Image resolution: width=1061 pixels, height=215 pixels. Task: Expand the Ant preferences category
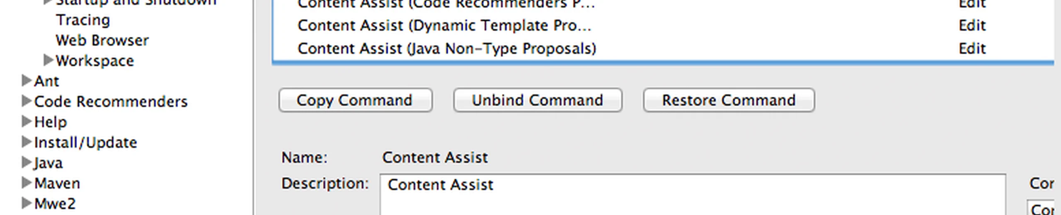[26, 81]
